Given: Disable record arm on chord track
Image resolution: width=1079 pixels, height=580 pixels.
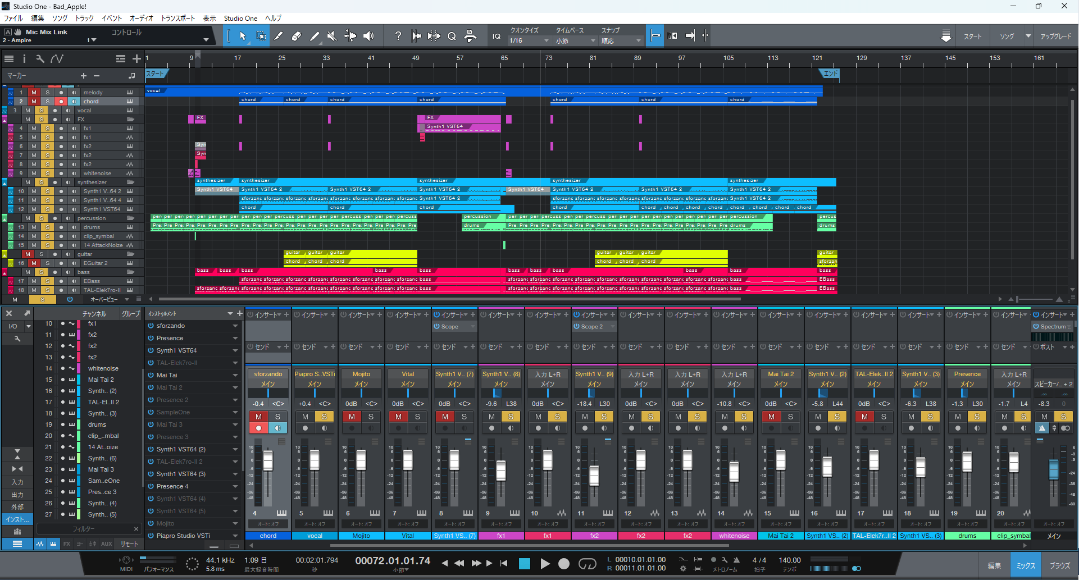Looking at the screenshot, I should click(61, 102).
